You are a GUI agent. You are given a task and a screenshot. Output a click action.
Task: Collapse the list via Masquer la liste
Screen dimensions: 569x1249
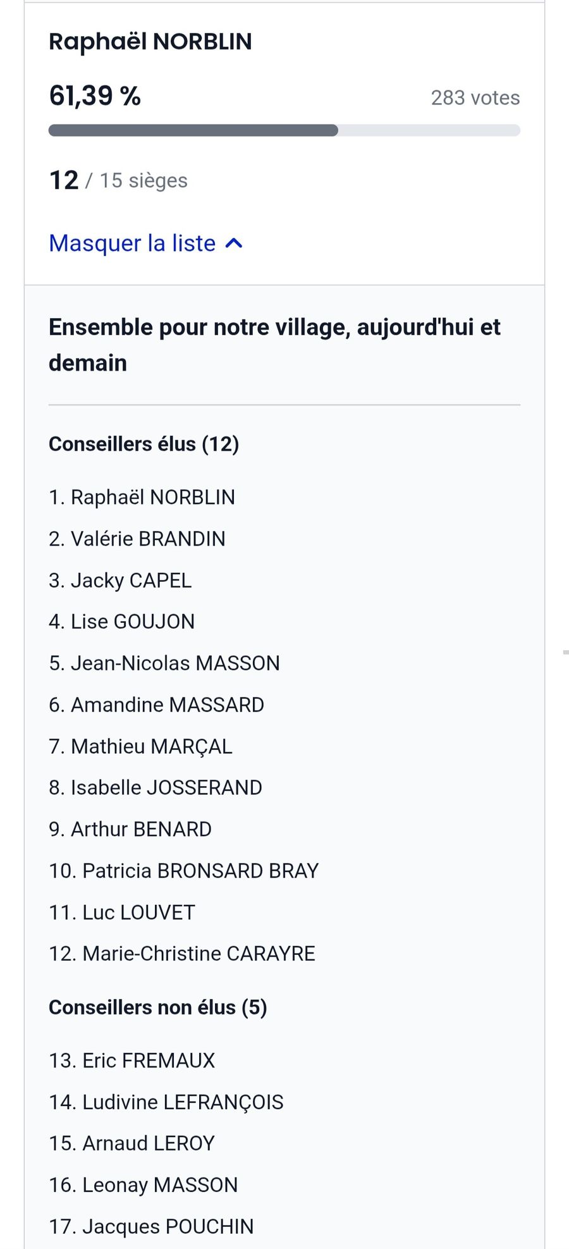(x=133, y=243)
